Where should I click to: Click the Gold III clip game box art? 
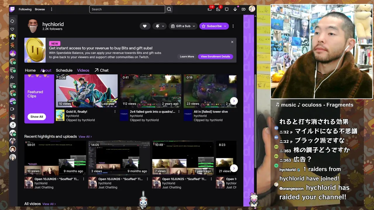60,116
